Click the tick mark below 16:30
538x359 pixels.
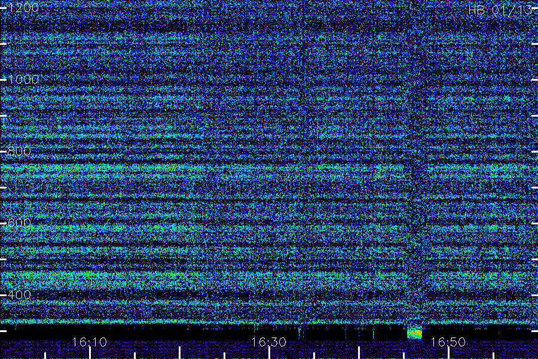[x=270, y=353]
